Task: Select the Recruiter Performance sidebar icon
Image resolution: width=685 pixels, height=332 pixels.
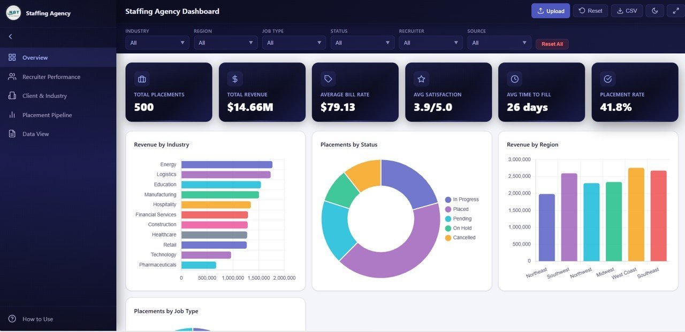Action: [12, 76]
